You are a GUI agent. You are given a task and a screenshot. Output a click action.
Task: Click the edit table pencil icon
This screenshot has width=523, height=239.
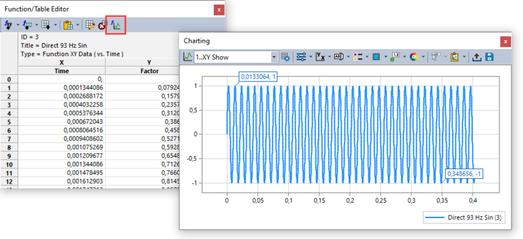pyautogui.click(x=90, y=25)
